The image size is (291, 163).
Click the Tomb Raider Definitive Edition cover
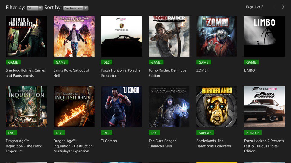tap(169, 36)
